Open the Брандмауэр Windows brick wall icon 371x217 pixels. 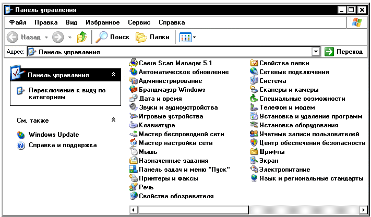coord(134,89)
